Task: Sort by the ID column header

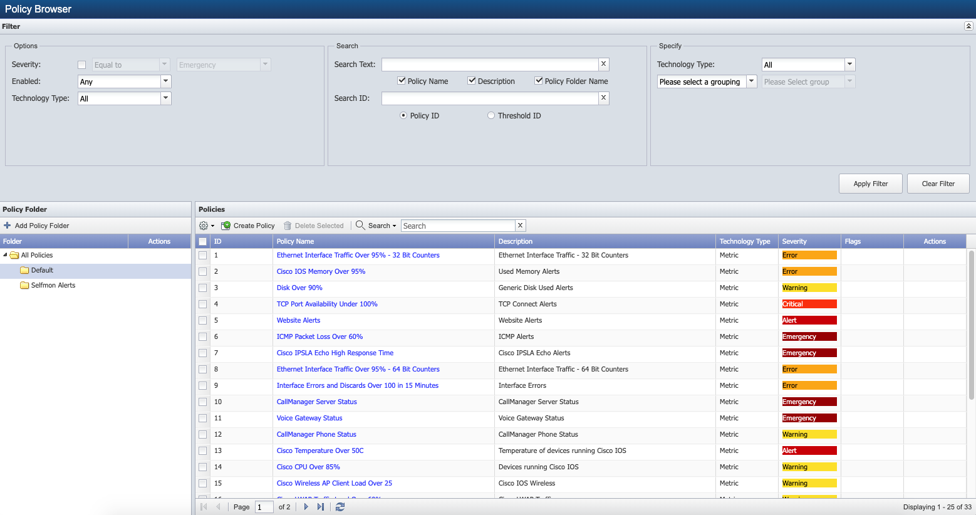Action: [x=242, y=241]
